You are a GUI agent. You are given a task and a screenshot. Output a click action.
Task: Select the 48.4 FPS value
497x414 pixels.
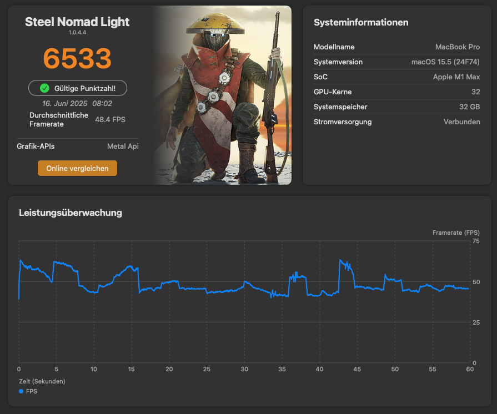tap(111, 120)
